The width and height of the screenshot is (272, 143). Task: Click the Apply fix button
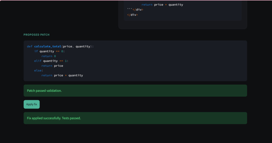point(32,104)
